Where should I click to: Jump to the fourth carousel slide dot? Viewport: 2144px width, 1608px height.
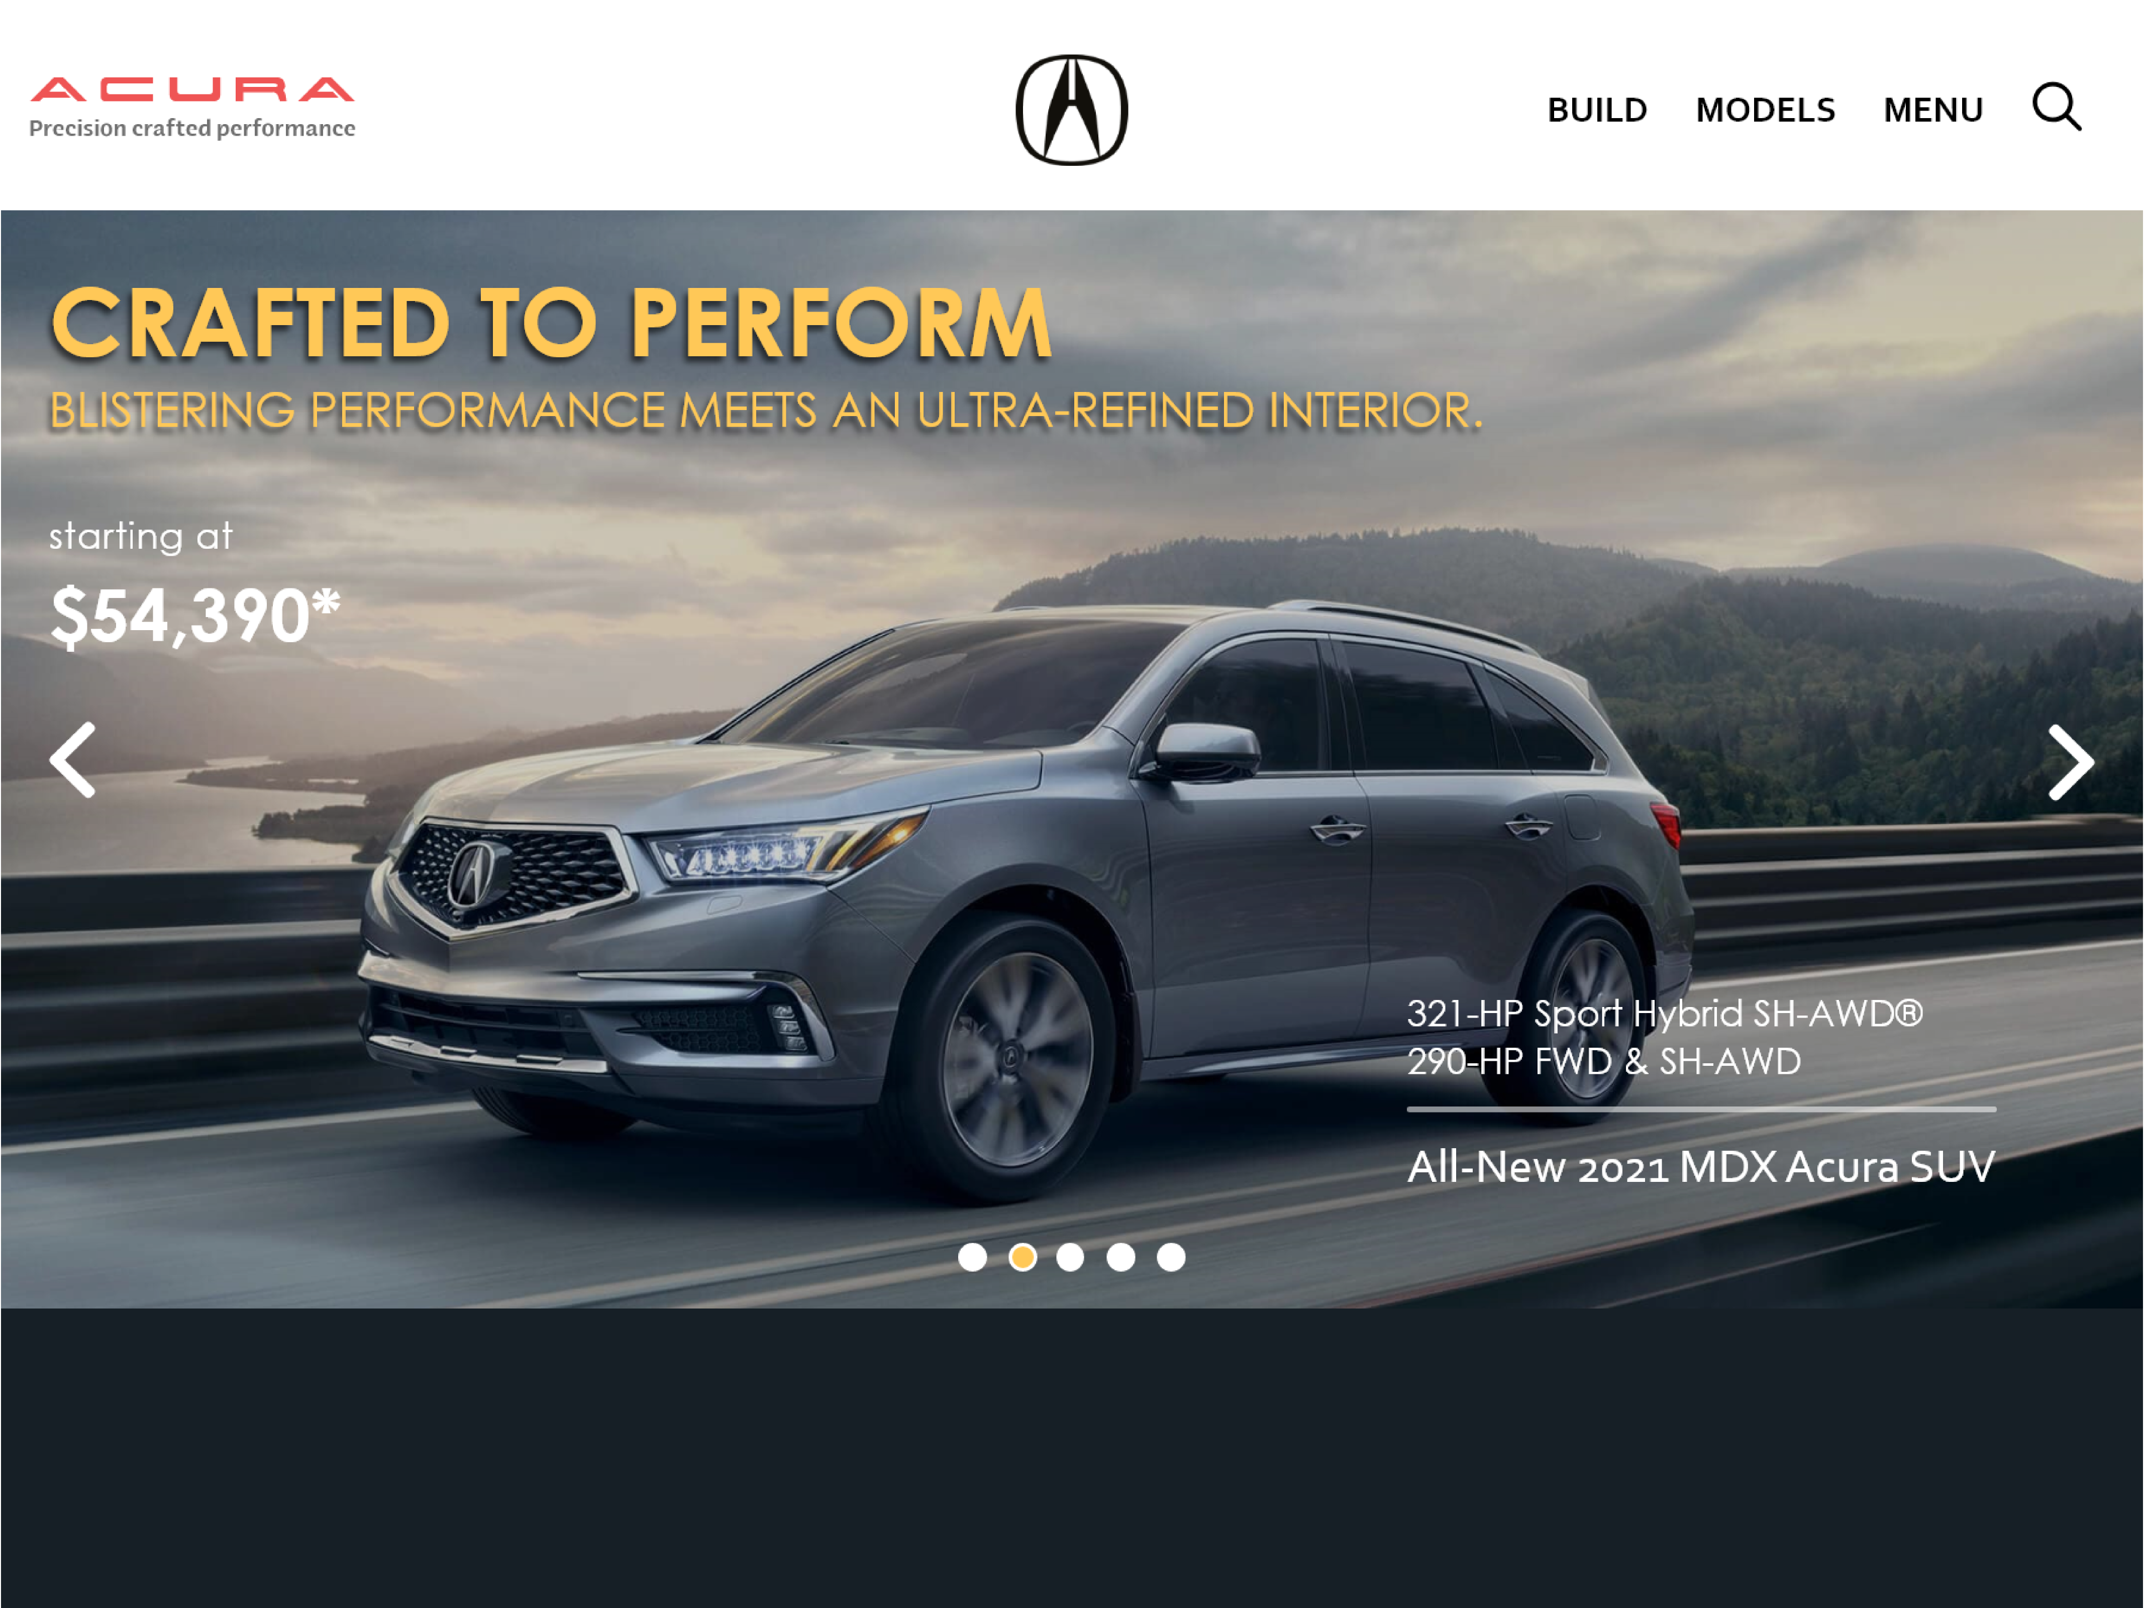tap(1120, 1257)
